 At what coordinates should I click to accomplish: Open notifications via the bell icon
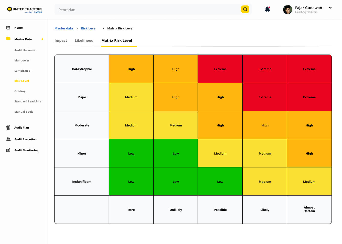click(267, 9)
